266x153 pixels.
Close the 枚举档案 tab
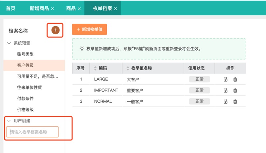[115, 9]
